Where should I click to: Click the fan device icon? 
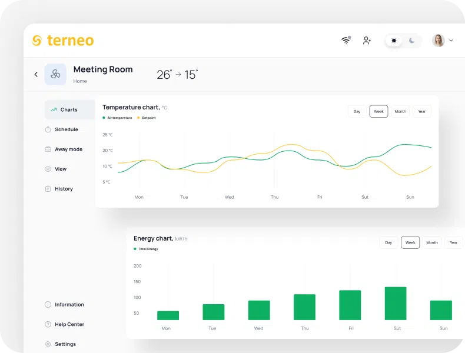pos(55,74)
